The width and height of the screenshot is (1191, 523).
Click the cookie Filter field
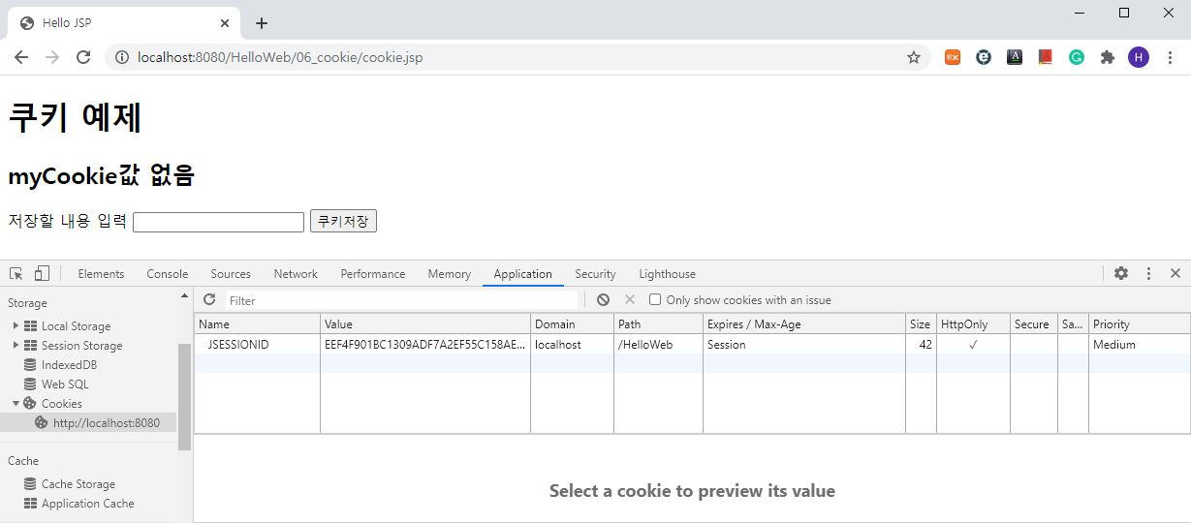click(401, 300)
